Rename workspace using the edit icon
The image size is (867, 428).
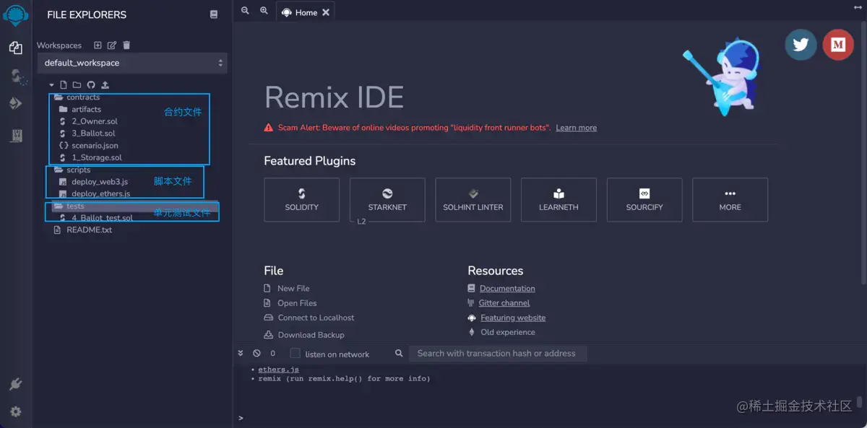(x=112, y=45)
